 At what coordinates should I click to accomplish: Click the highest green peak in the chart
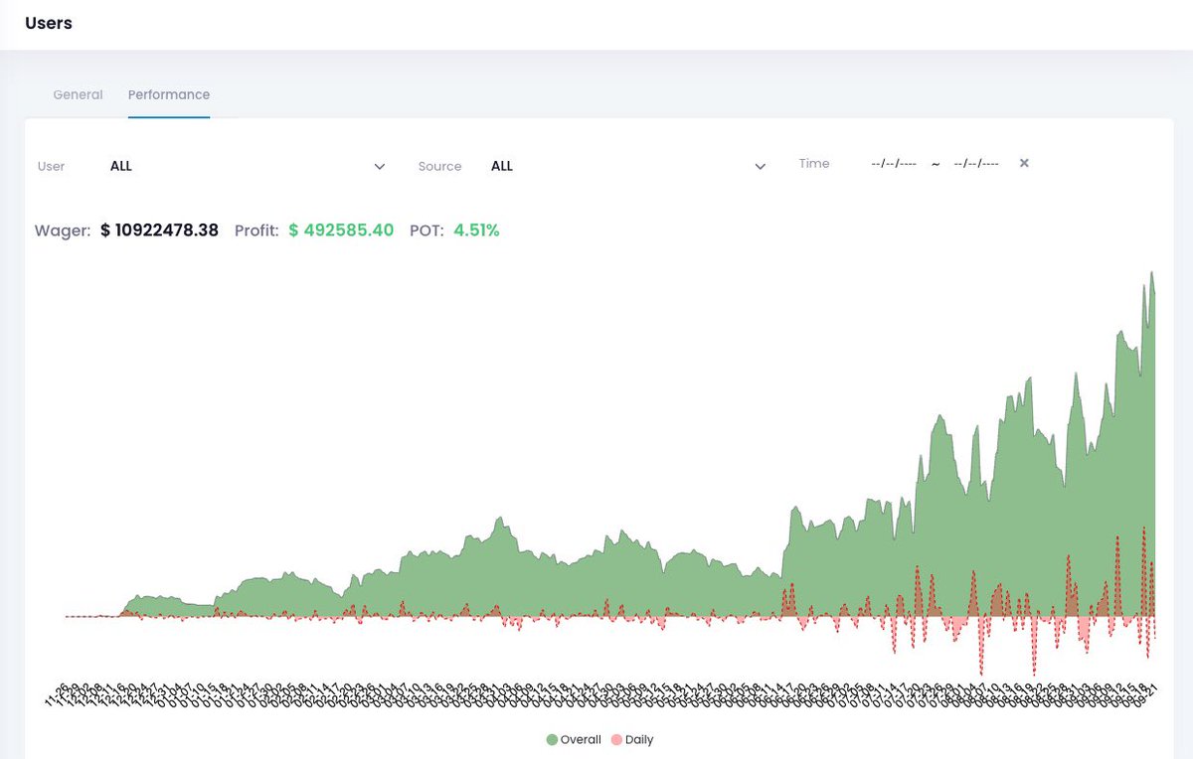pyautogui.click(x=1151, y=273)
